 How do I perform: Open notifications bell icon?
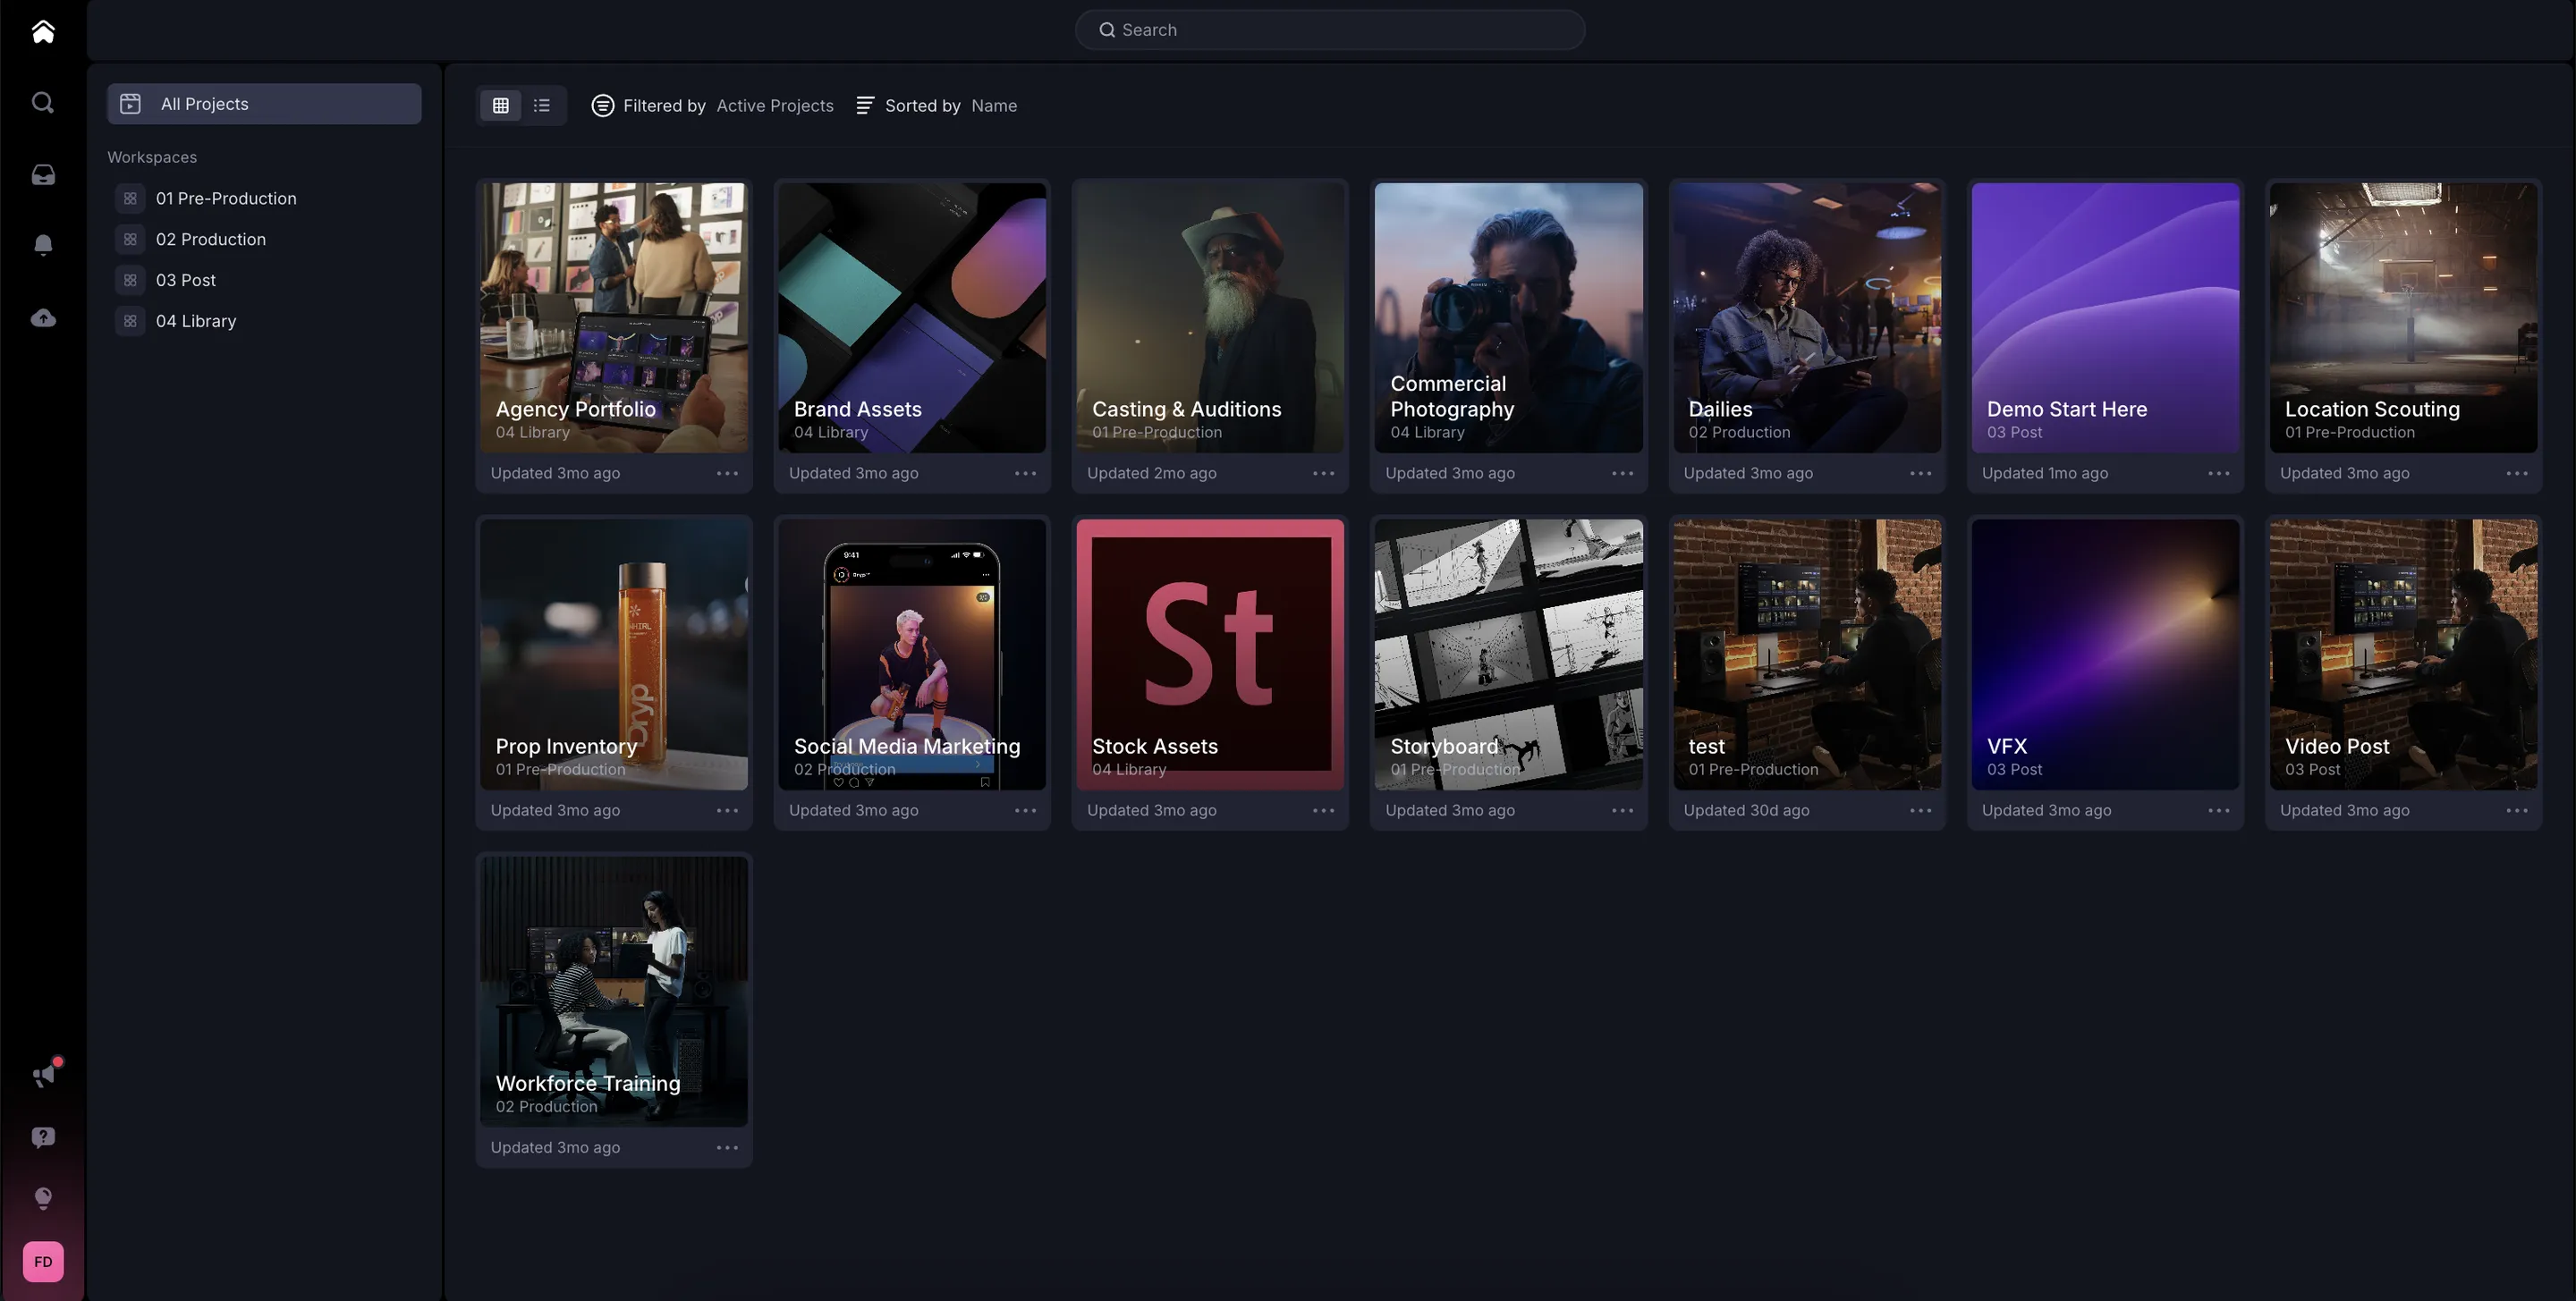pyautogui.click(x=43, y=246)
